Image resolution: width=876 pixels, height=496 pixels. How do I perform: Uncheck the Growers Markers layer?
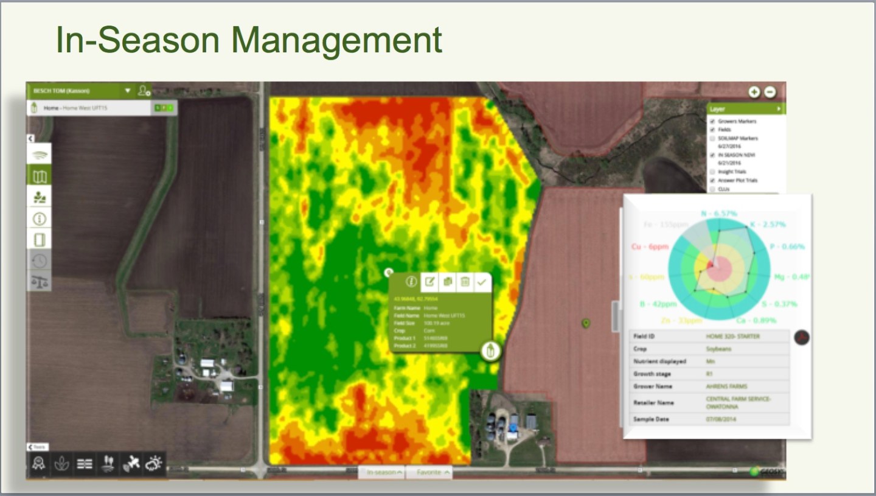click(712, 121)
